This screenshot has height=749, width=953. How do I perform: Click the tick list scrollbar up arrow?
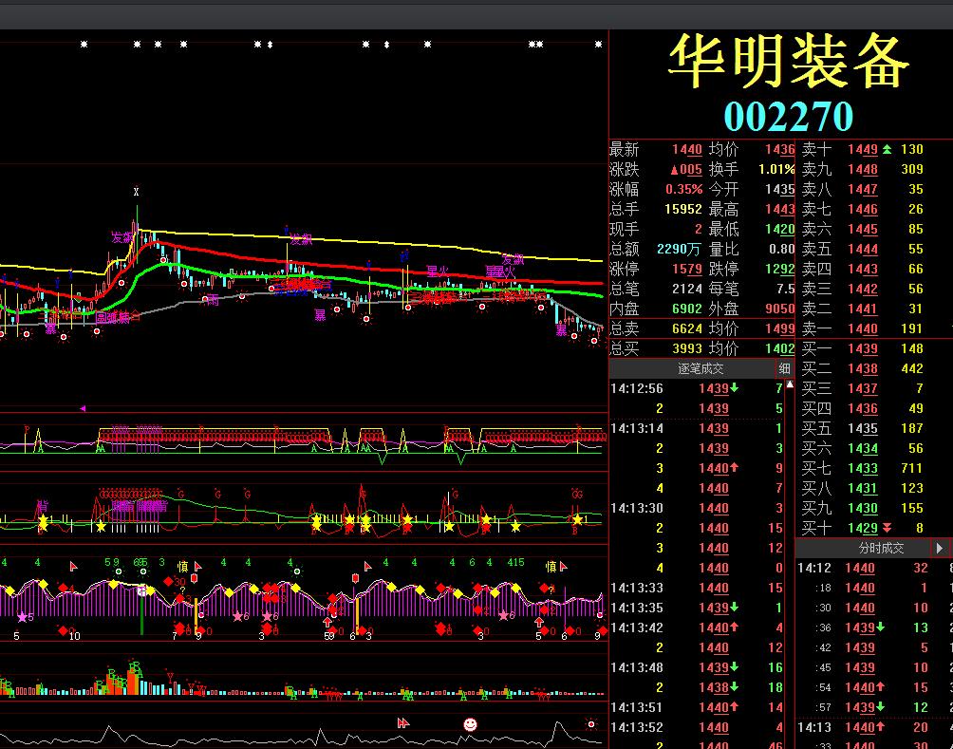(790, 384)
